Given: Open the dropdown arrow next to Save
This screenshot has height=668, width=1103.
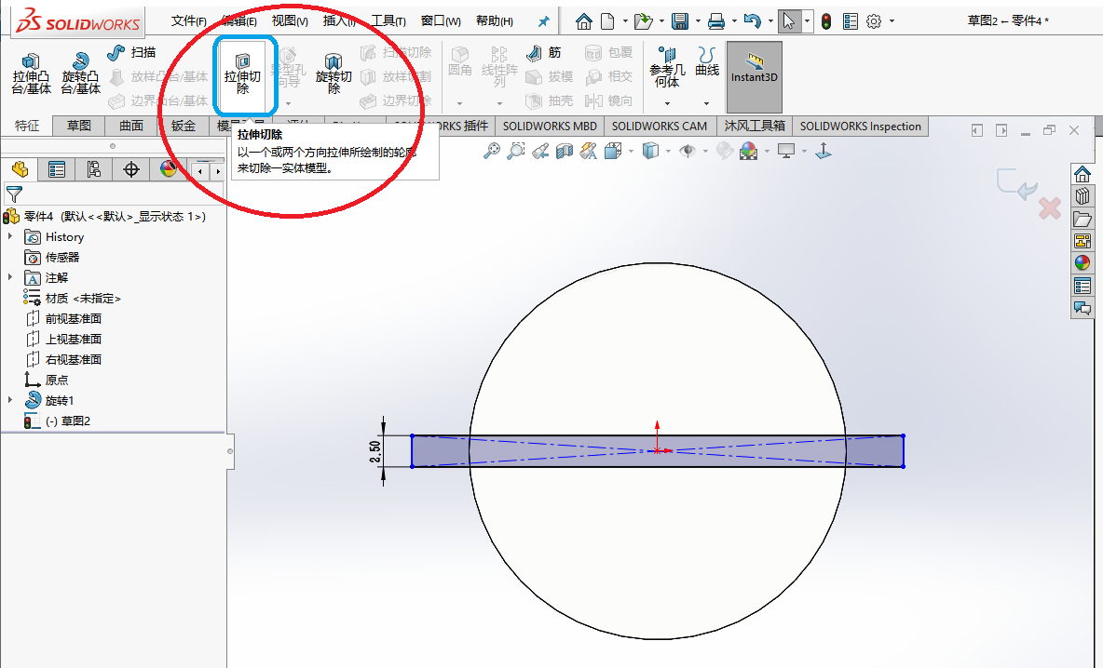Looking at the screenshot, I should (698, 21).
